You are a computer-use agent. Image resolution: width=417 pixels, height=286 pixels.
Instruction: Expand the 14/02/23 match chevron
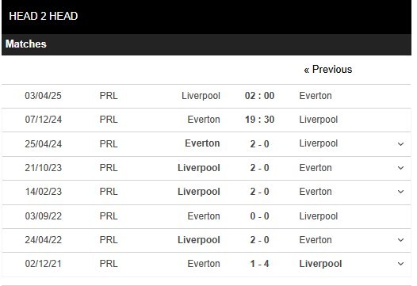click(x=400, y=192)
